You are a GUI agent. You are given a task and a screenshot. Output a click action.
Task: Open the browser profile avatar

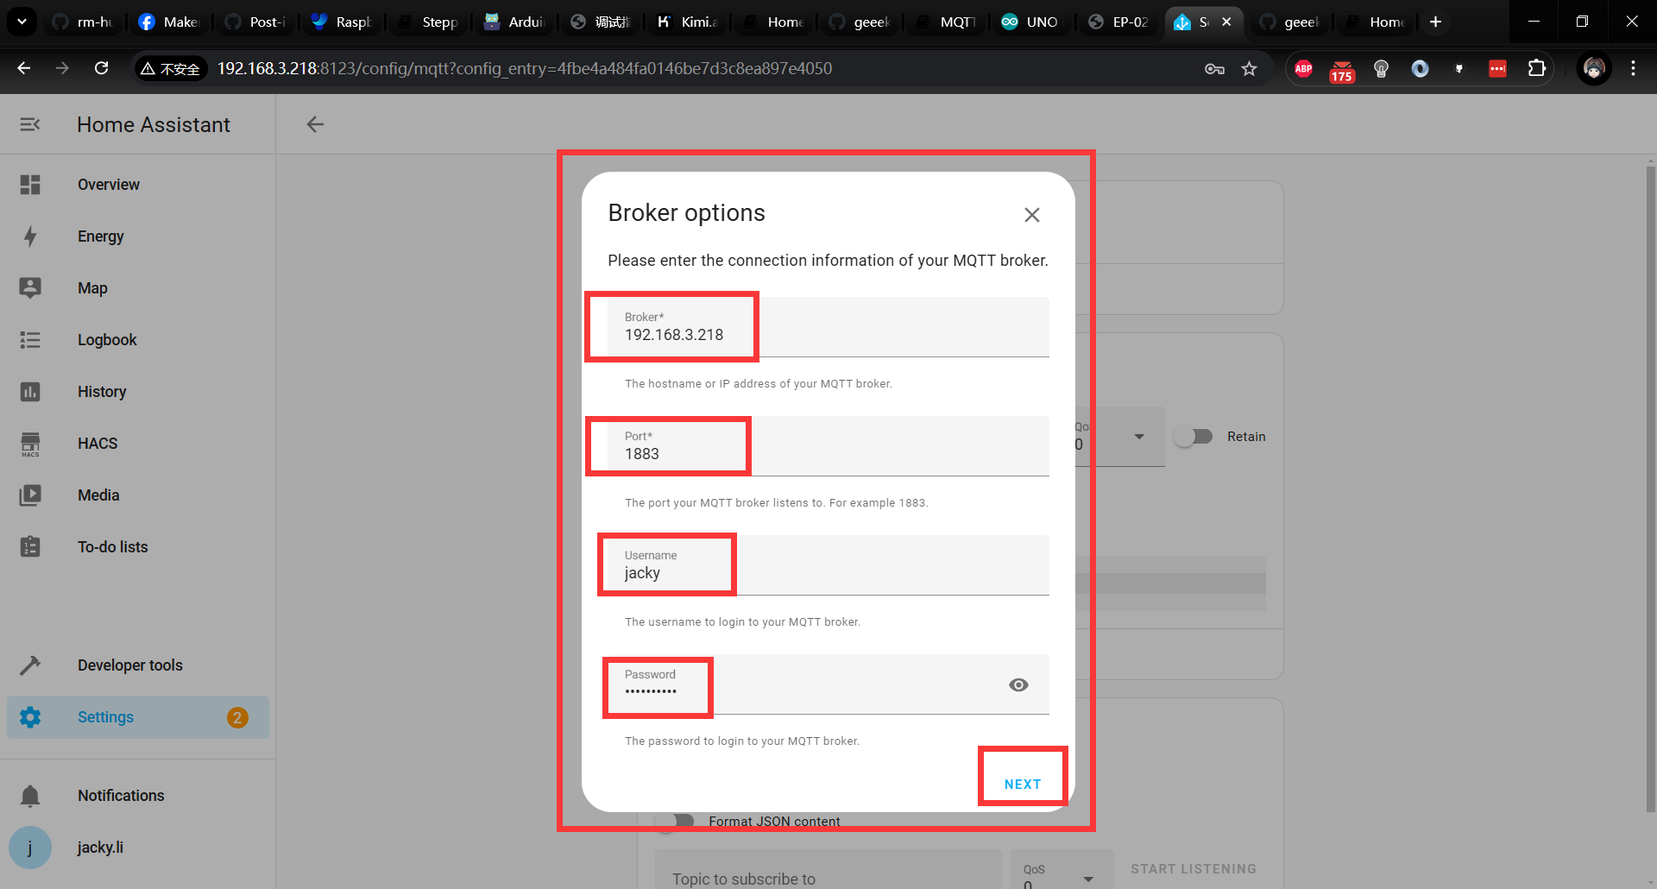point(1593,68)
